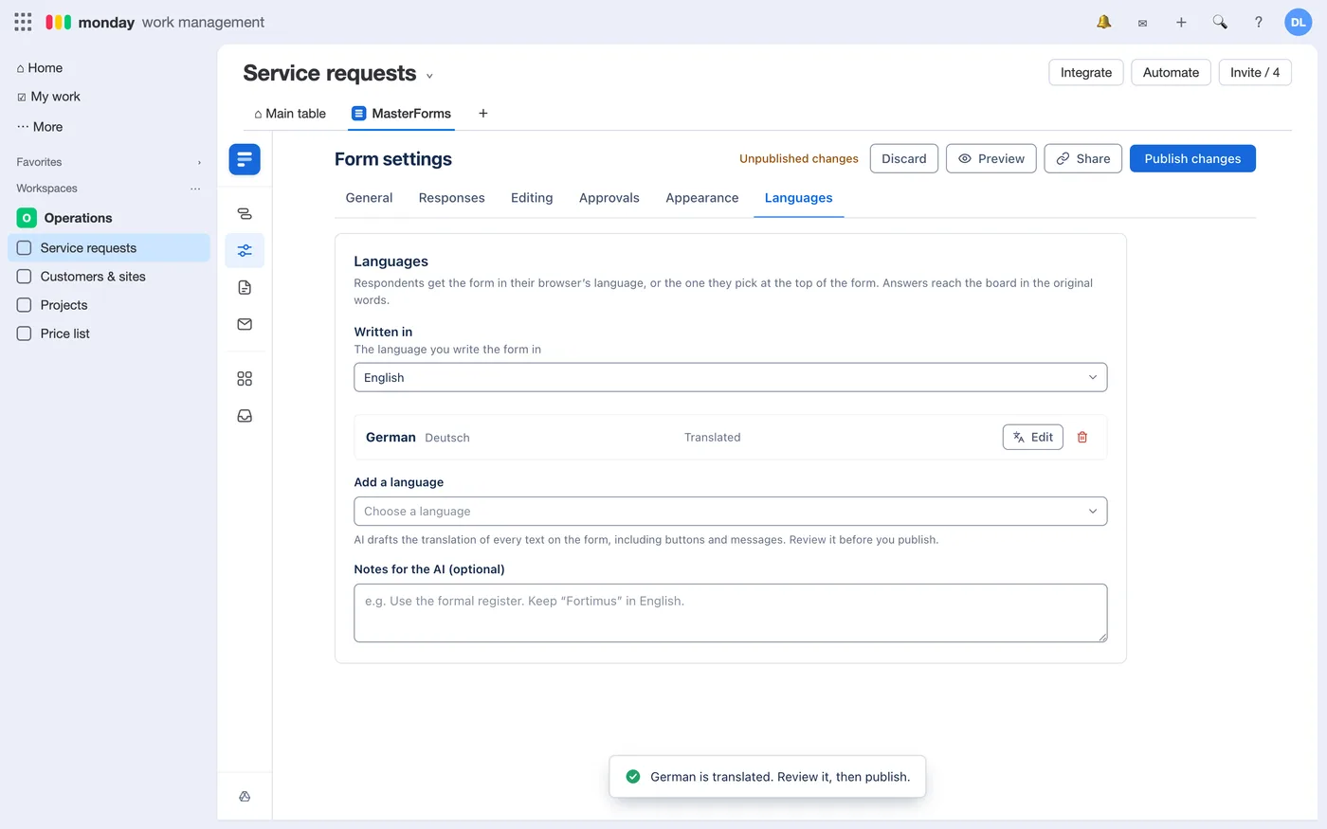1327x829 pixels.
Task: Discard unpublished changes
Action: pos(904,158)
